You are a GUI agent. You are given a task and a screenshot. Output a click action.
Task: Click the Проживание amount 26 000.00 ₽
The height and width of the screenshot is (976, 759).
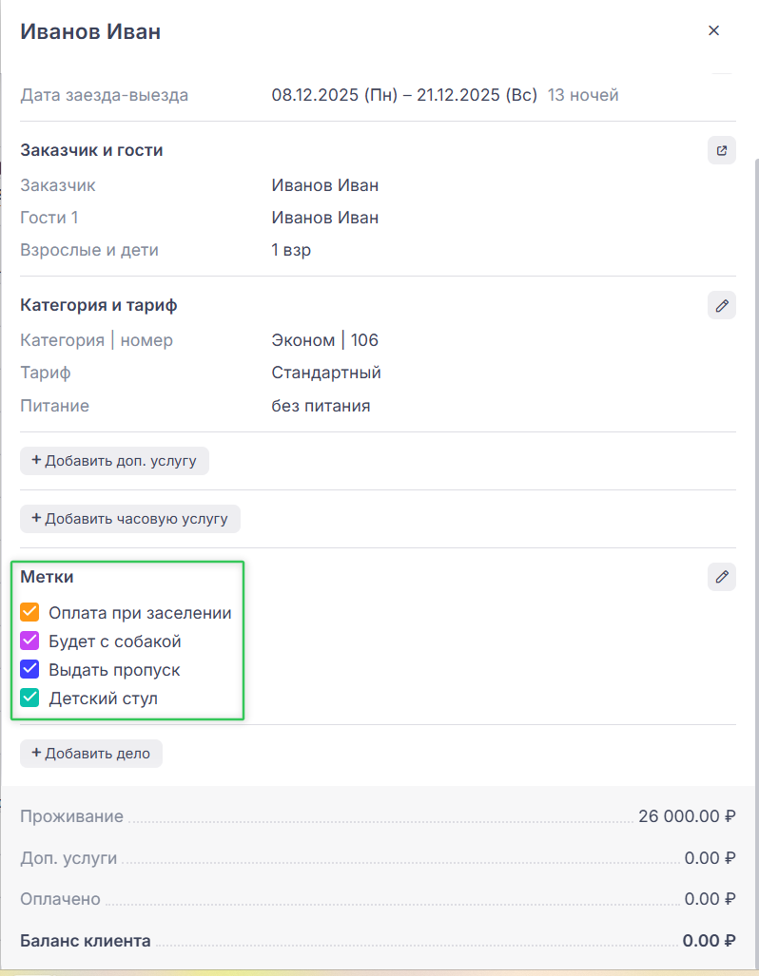(686, 816)
